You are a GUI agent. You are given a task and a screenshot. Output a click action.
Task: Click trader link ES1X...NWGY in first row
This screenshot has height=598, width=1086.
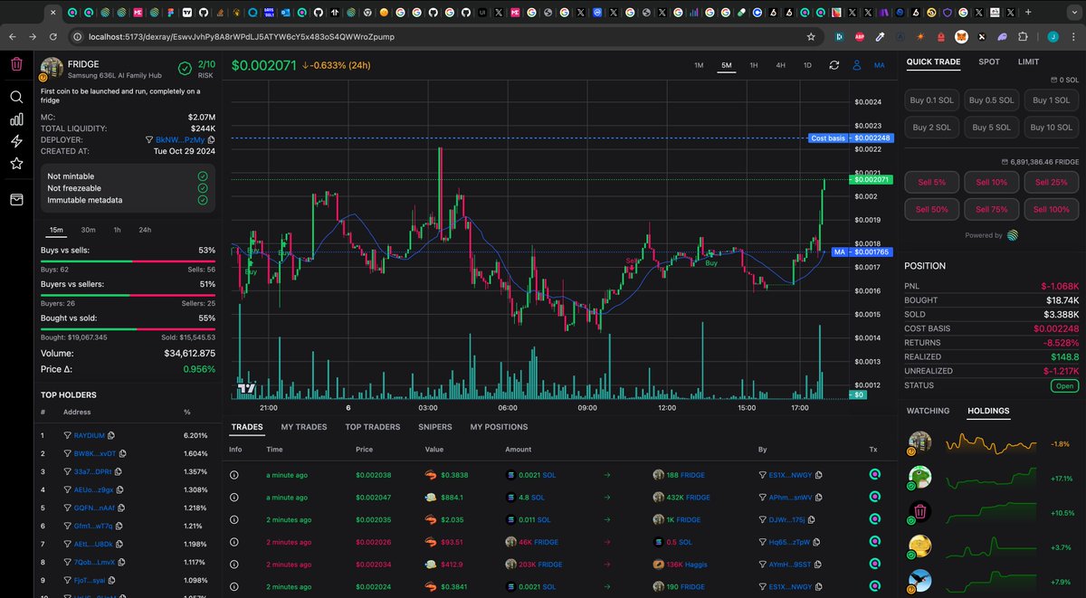coord(792,475)
